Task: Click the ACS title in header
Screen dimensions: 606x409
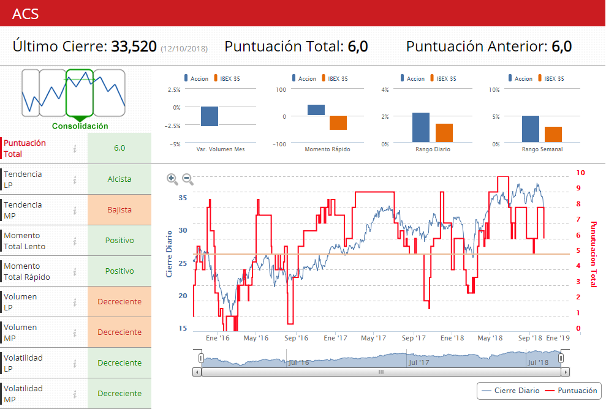Action: pos(26,14)
